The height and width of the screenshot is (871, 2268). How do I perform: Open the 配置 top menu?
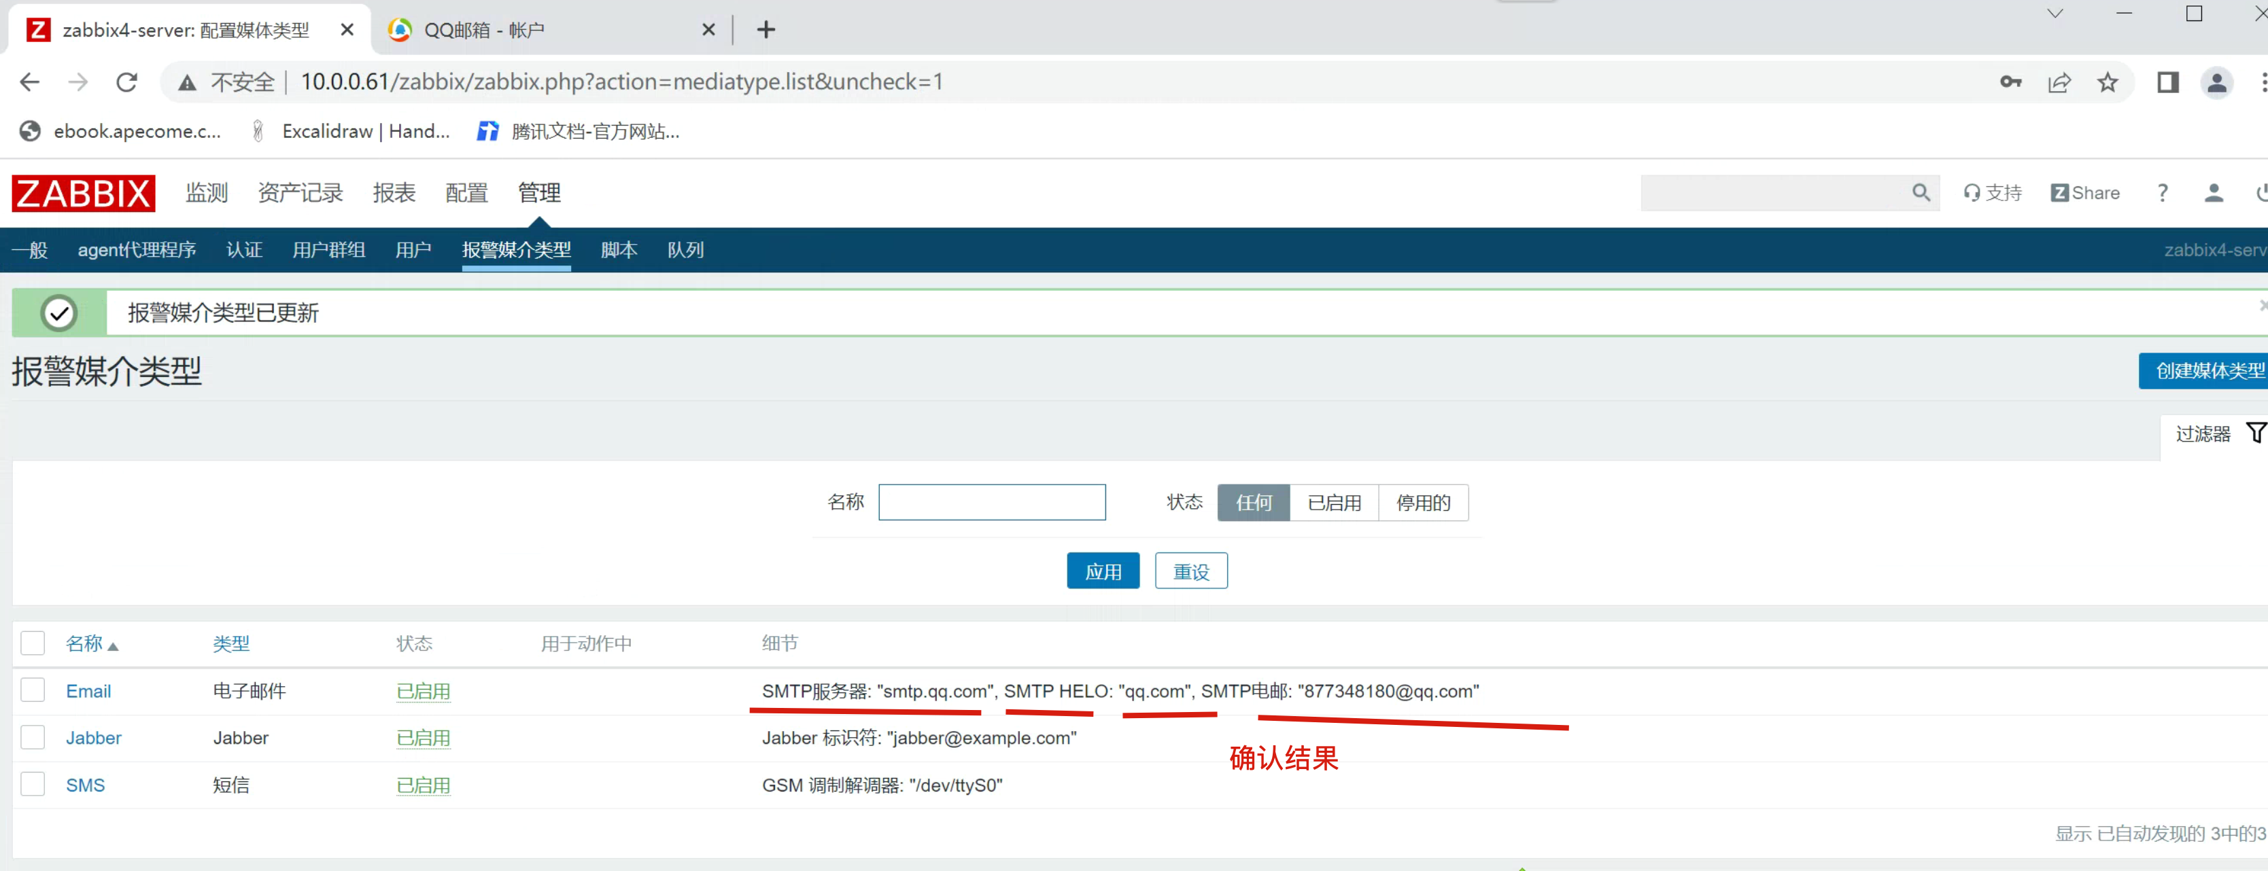pos(466,193)
